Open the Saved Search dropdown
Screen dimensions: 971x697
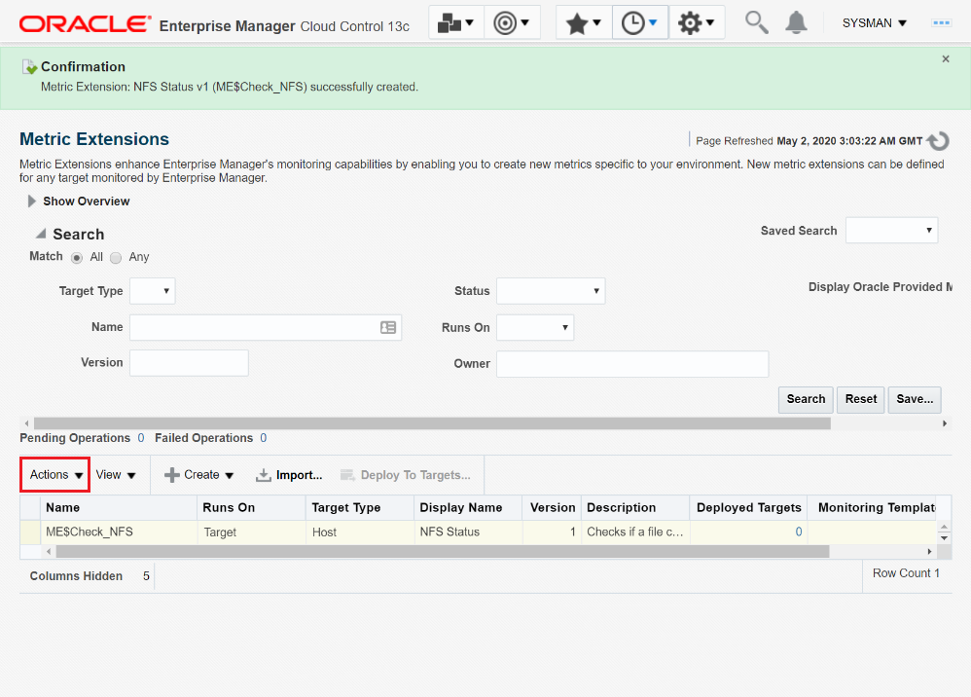click(891, 231)
